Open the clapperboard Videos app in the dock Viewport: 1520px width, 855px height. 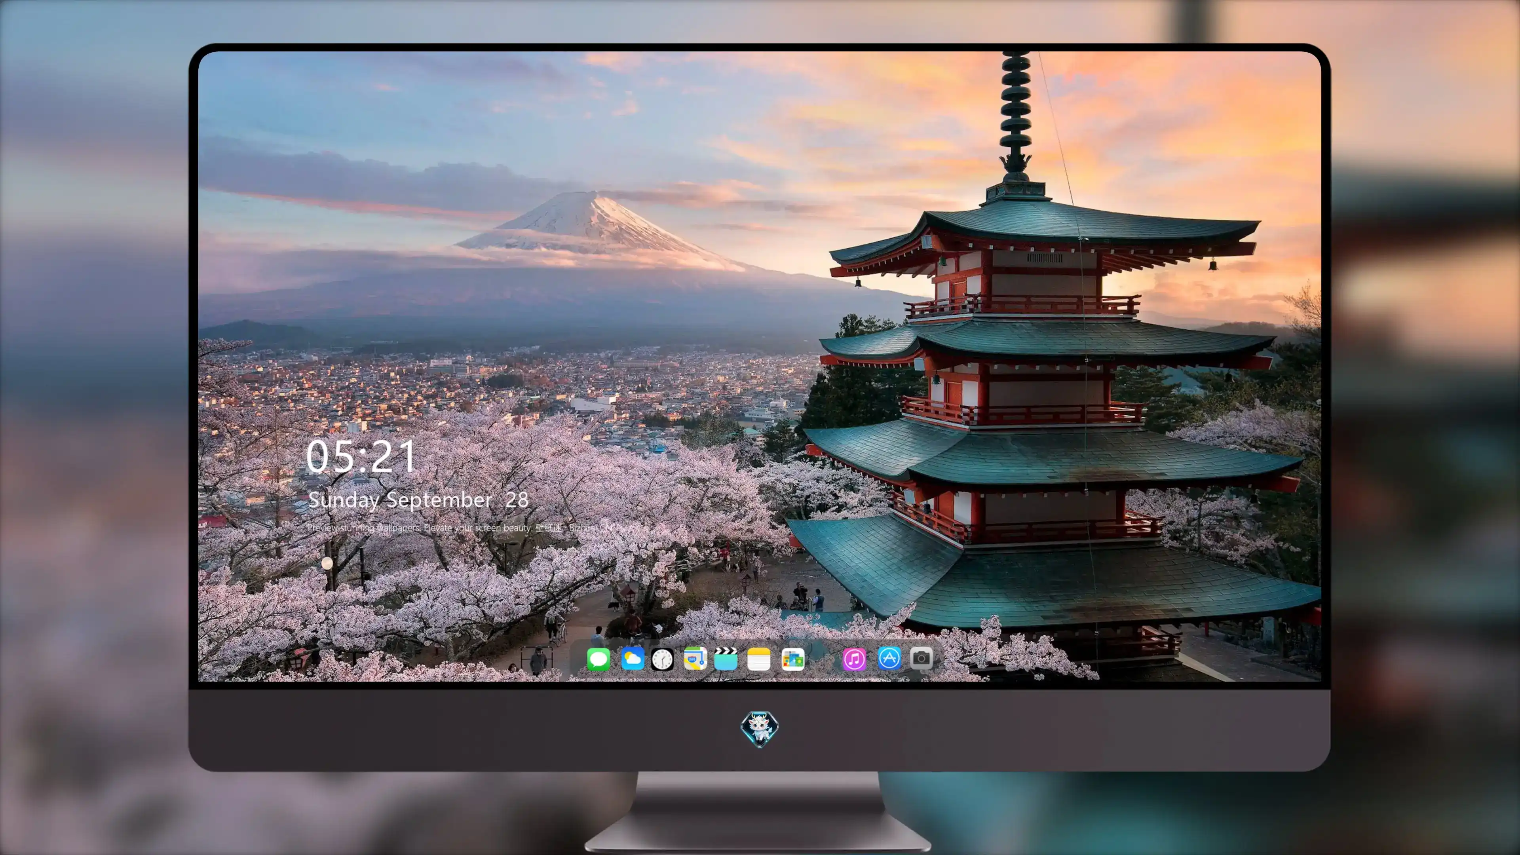point(726,659)
